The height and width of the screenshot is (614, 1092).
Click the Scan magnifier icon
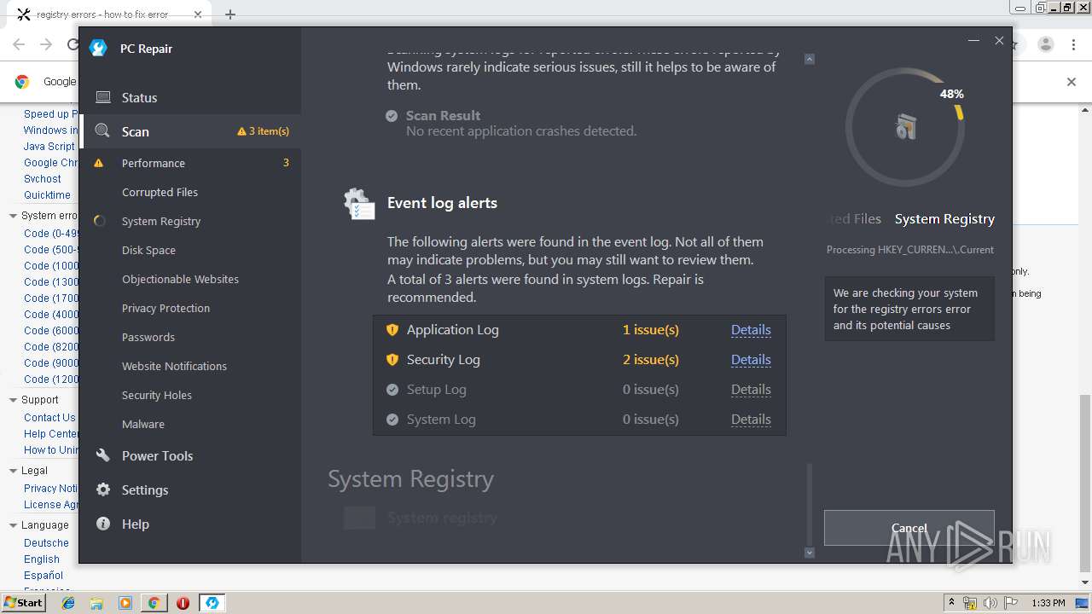[x=102, y=130]
